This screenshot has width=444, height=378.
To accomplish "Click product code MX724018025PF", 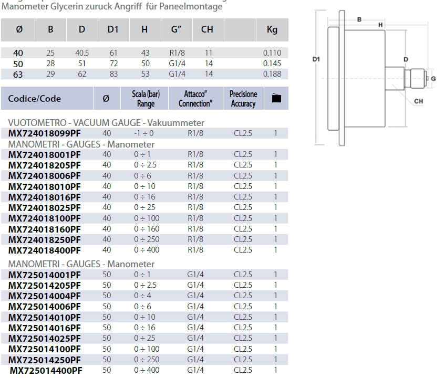I will click(x=45, y=207).
